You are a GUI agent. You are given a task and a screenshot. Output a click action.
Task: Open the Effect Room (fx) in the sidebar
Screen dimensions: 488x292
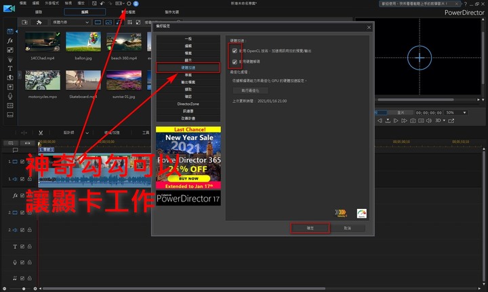[x=10, y=41]
